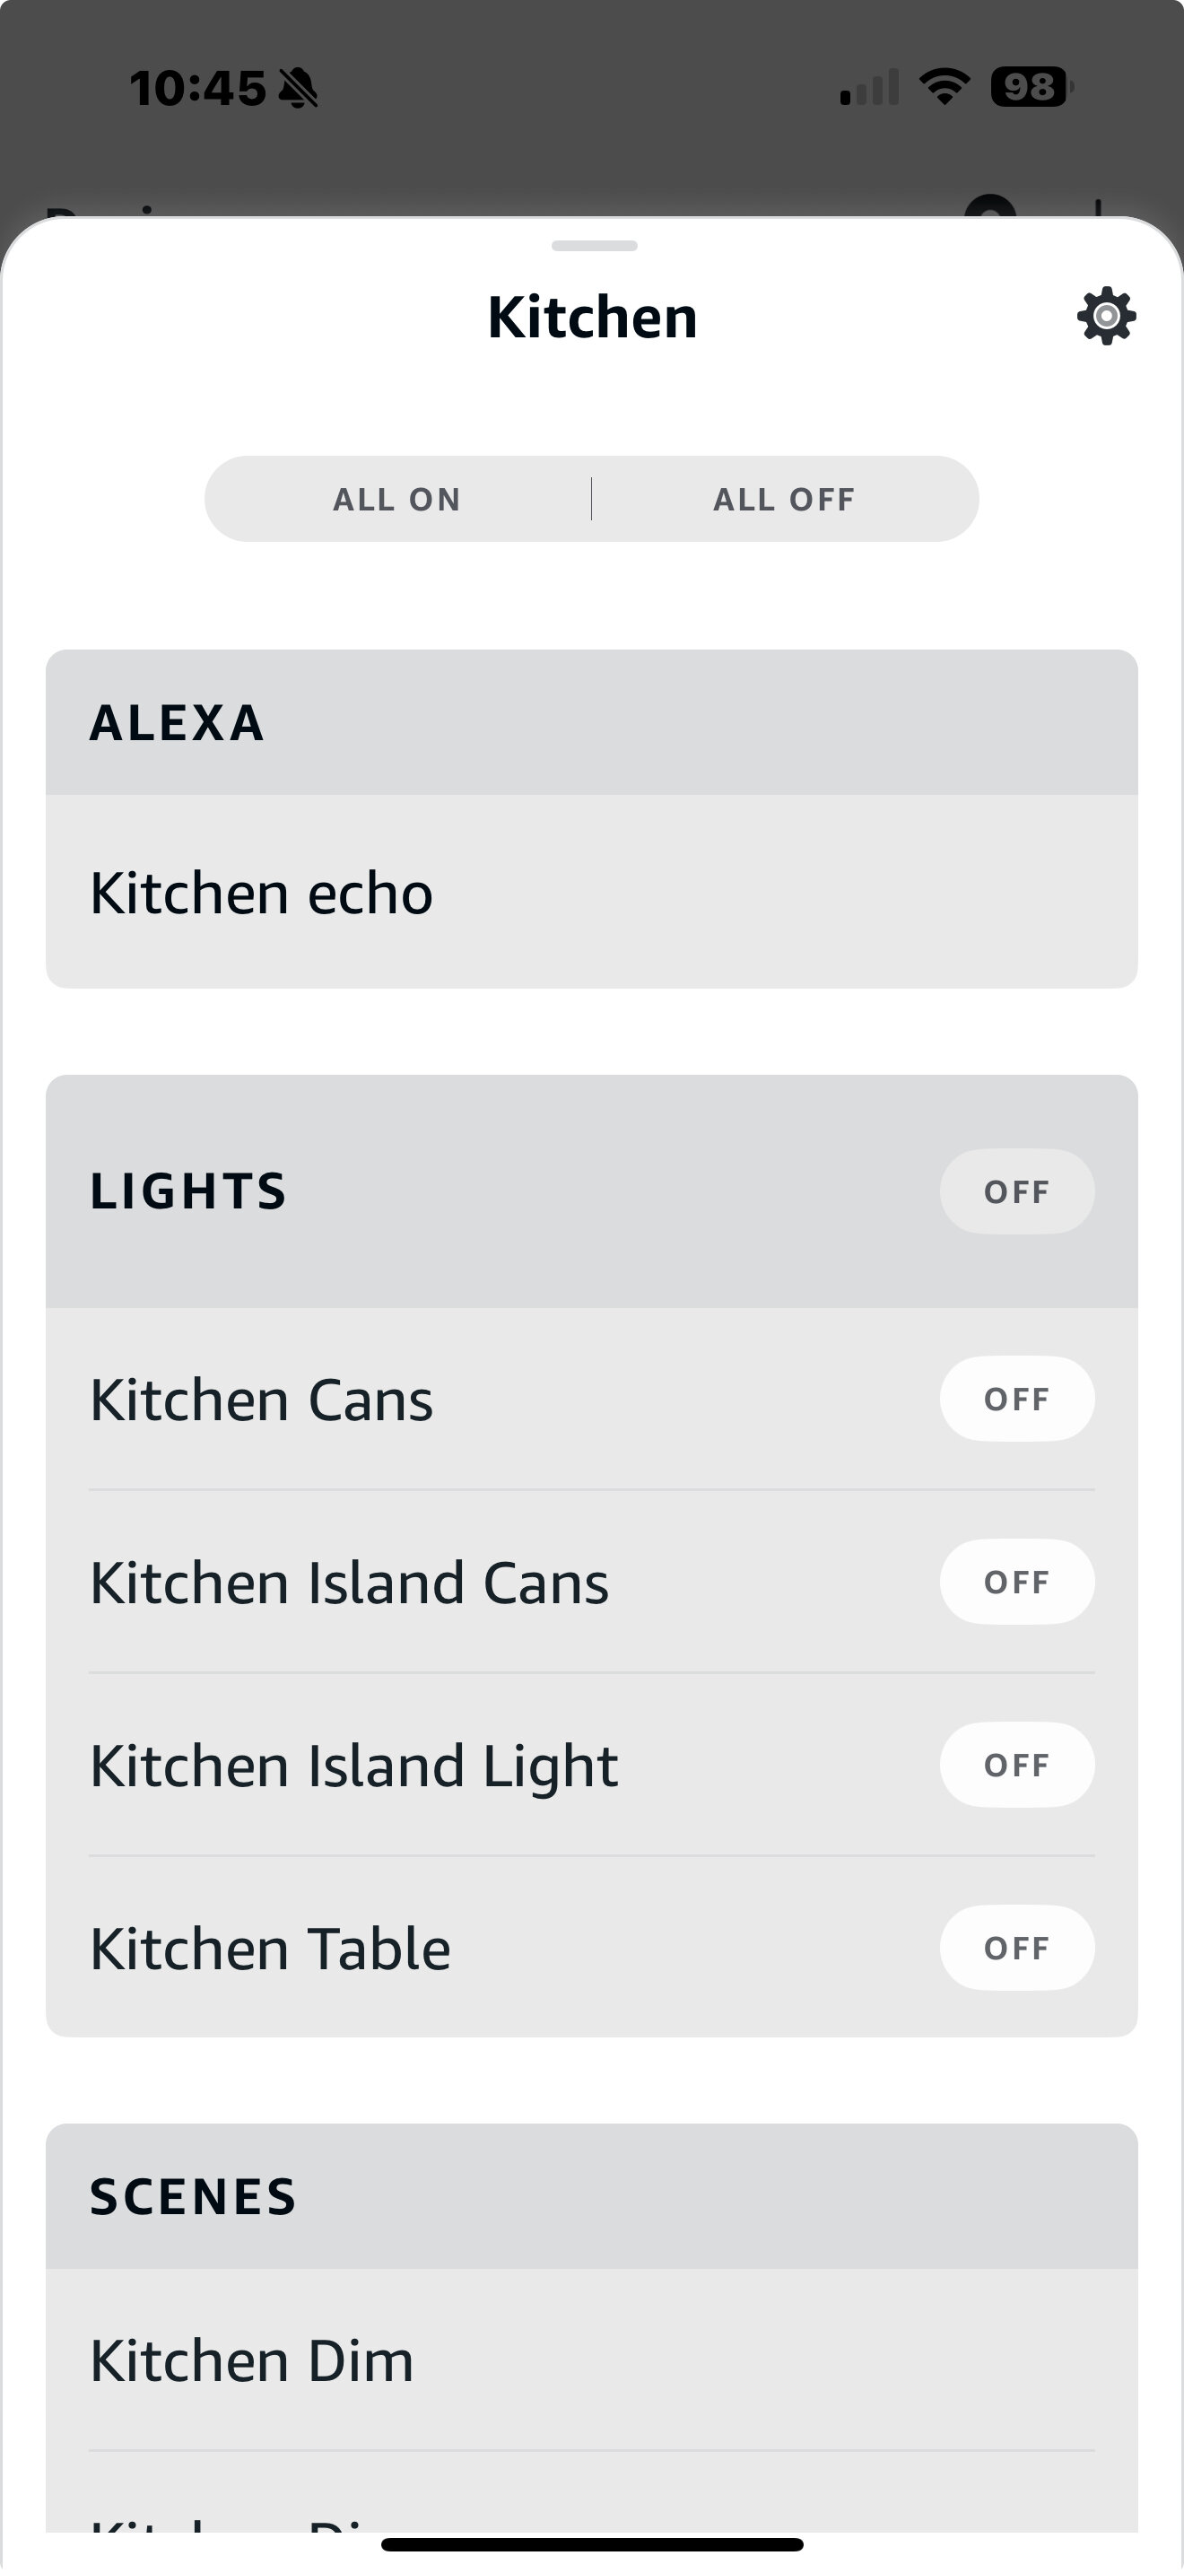
Task: Tap the clock in status bar
Action: [197, 89]
